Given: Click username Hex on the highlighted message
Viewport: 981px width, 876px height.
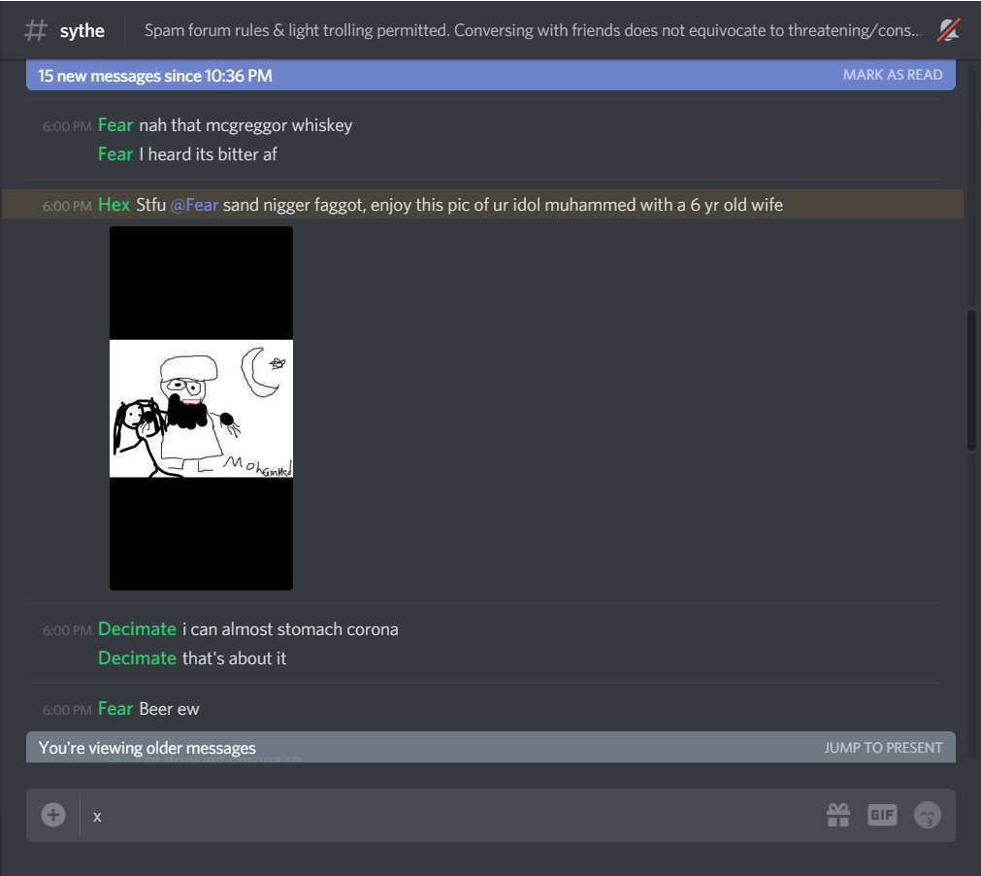Looking at the screenshot, I should pyautogui.click(x=114, y=205).
